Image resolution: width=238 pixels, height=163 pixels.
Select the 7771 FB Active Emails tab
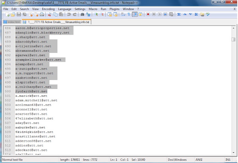pyautogui.click(x=57, y=22)
